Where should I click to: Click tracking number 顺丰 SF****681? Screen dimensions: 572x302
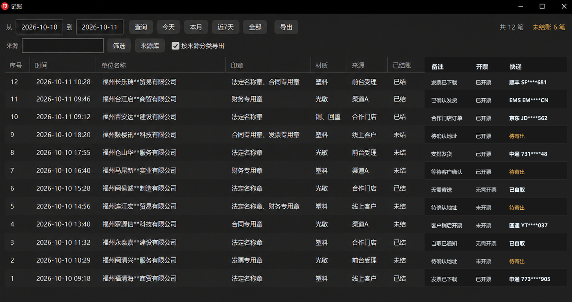click(528, 82)
